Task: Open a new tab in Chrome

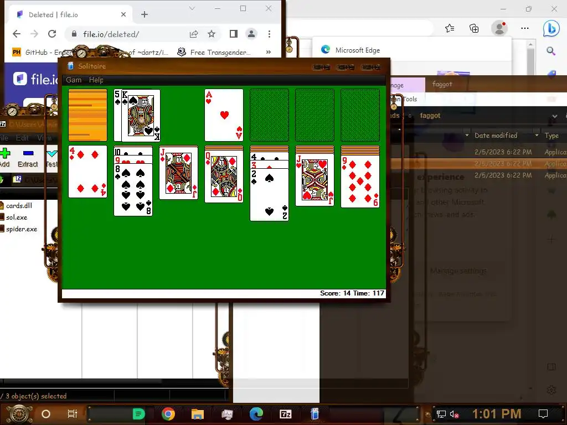Action: (145, 14)
